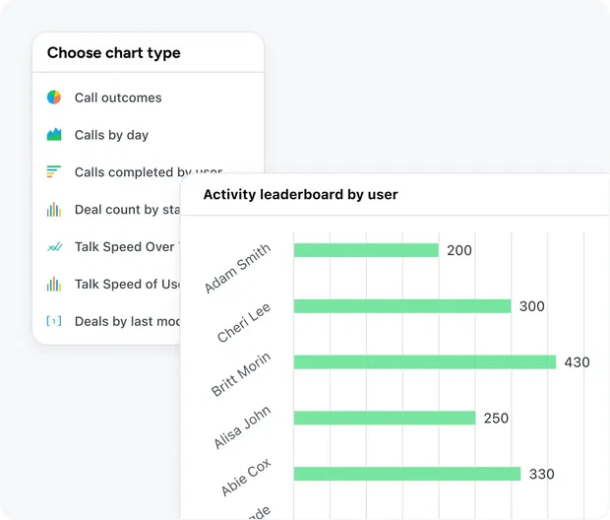Click the 430 value label
The width and height of the screenshot is (610, 520).
[x=577, y=362]
